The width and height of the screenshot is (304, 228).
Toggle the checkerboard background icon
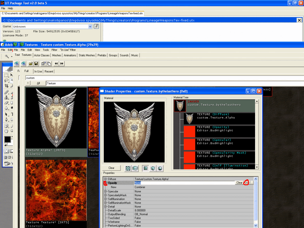tap(128, 168)
